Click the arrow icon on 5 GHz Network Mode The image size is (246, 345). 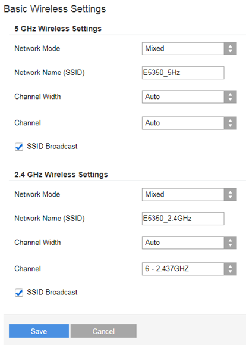coord(230,49)
